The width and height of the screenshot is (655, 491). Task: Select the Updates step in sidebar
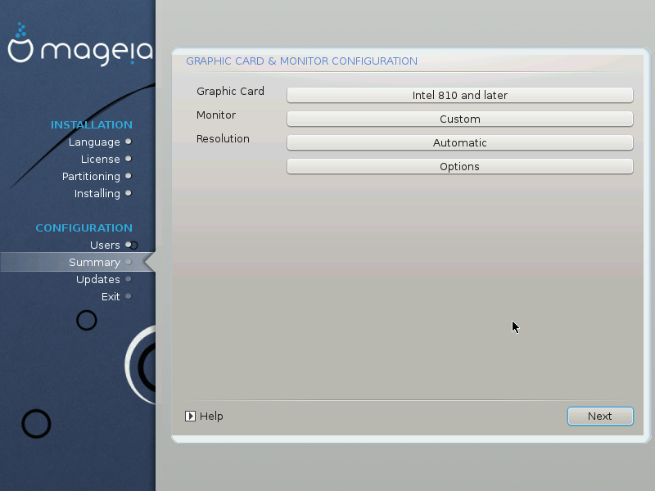coord(97,279)
